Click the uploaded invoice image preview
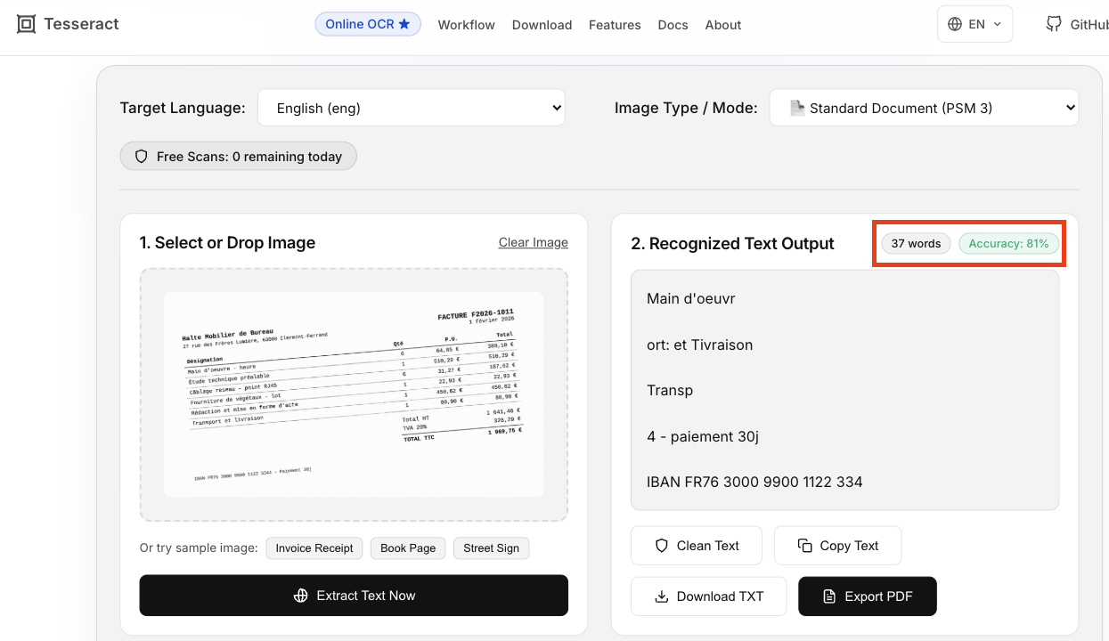 pos(354,394)
